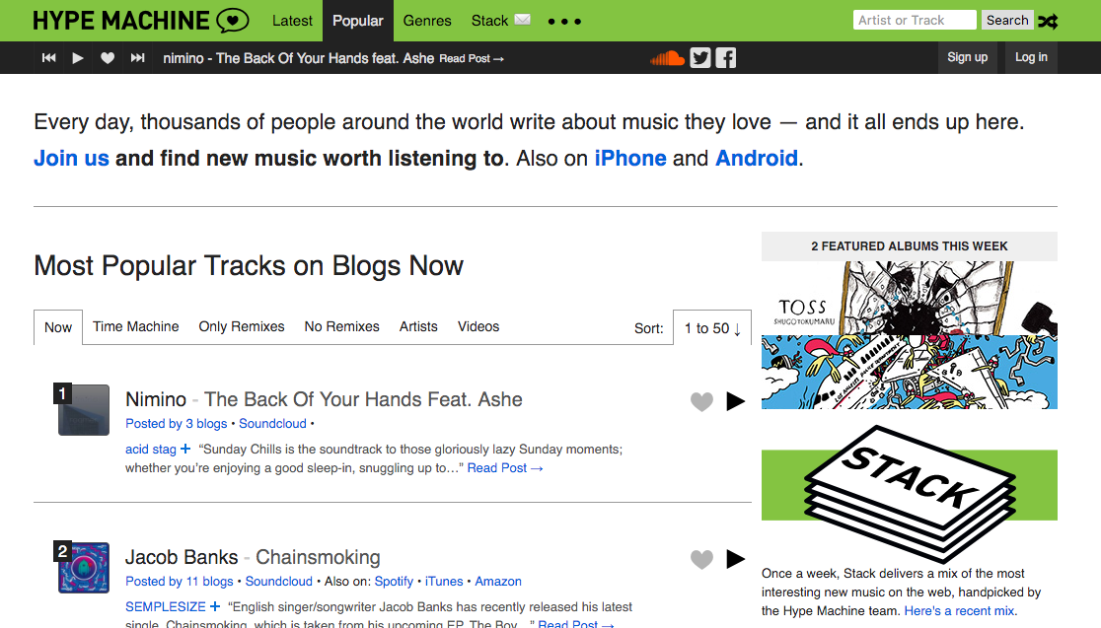Open Posted by 3 blogs link

(x=177, y=423)
